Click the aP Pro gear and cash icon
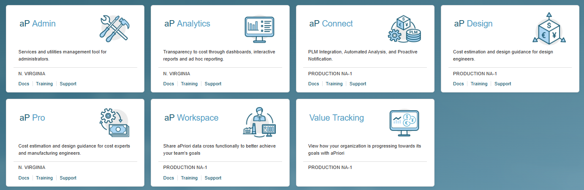This screenshot has height=190, width=584. pos(114,122)
